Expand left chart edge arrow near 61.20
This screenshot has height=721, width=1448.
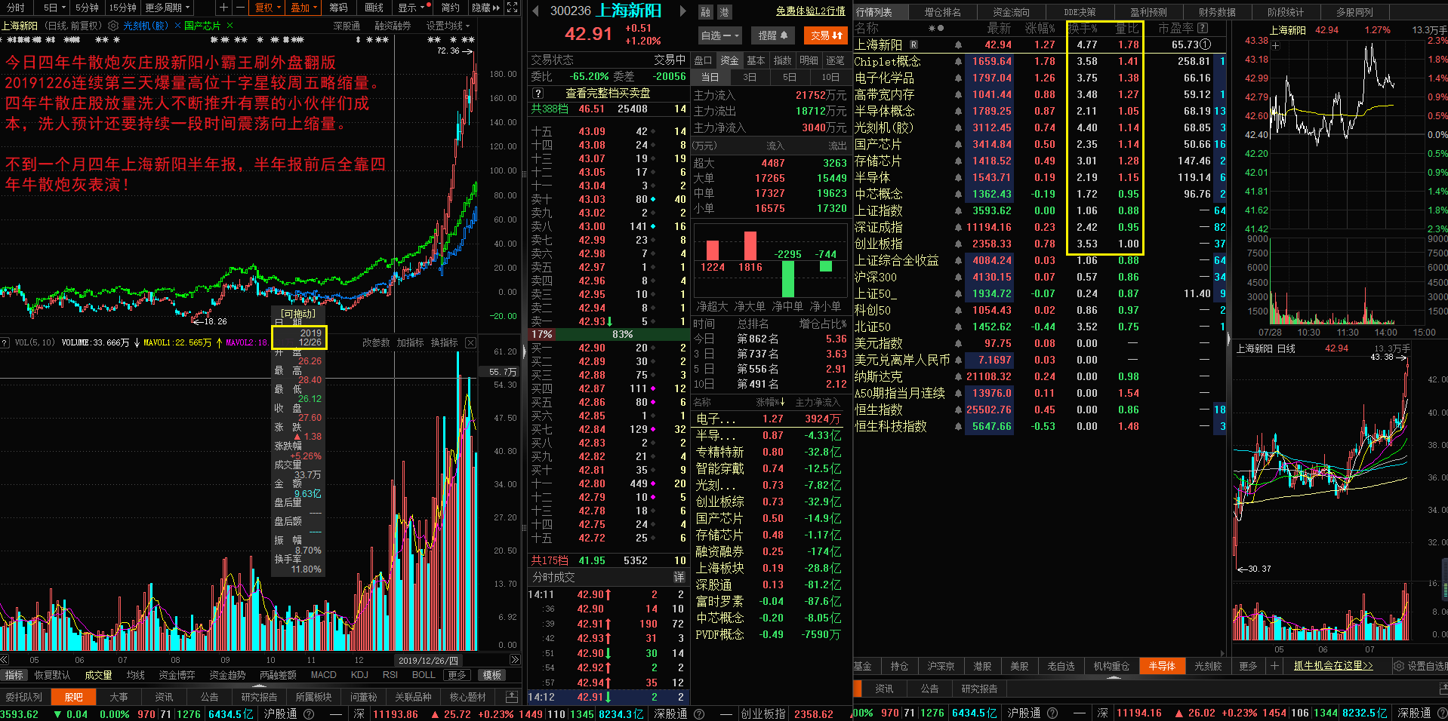point(524,351)
